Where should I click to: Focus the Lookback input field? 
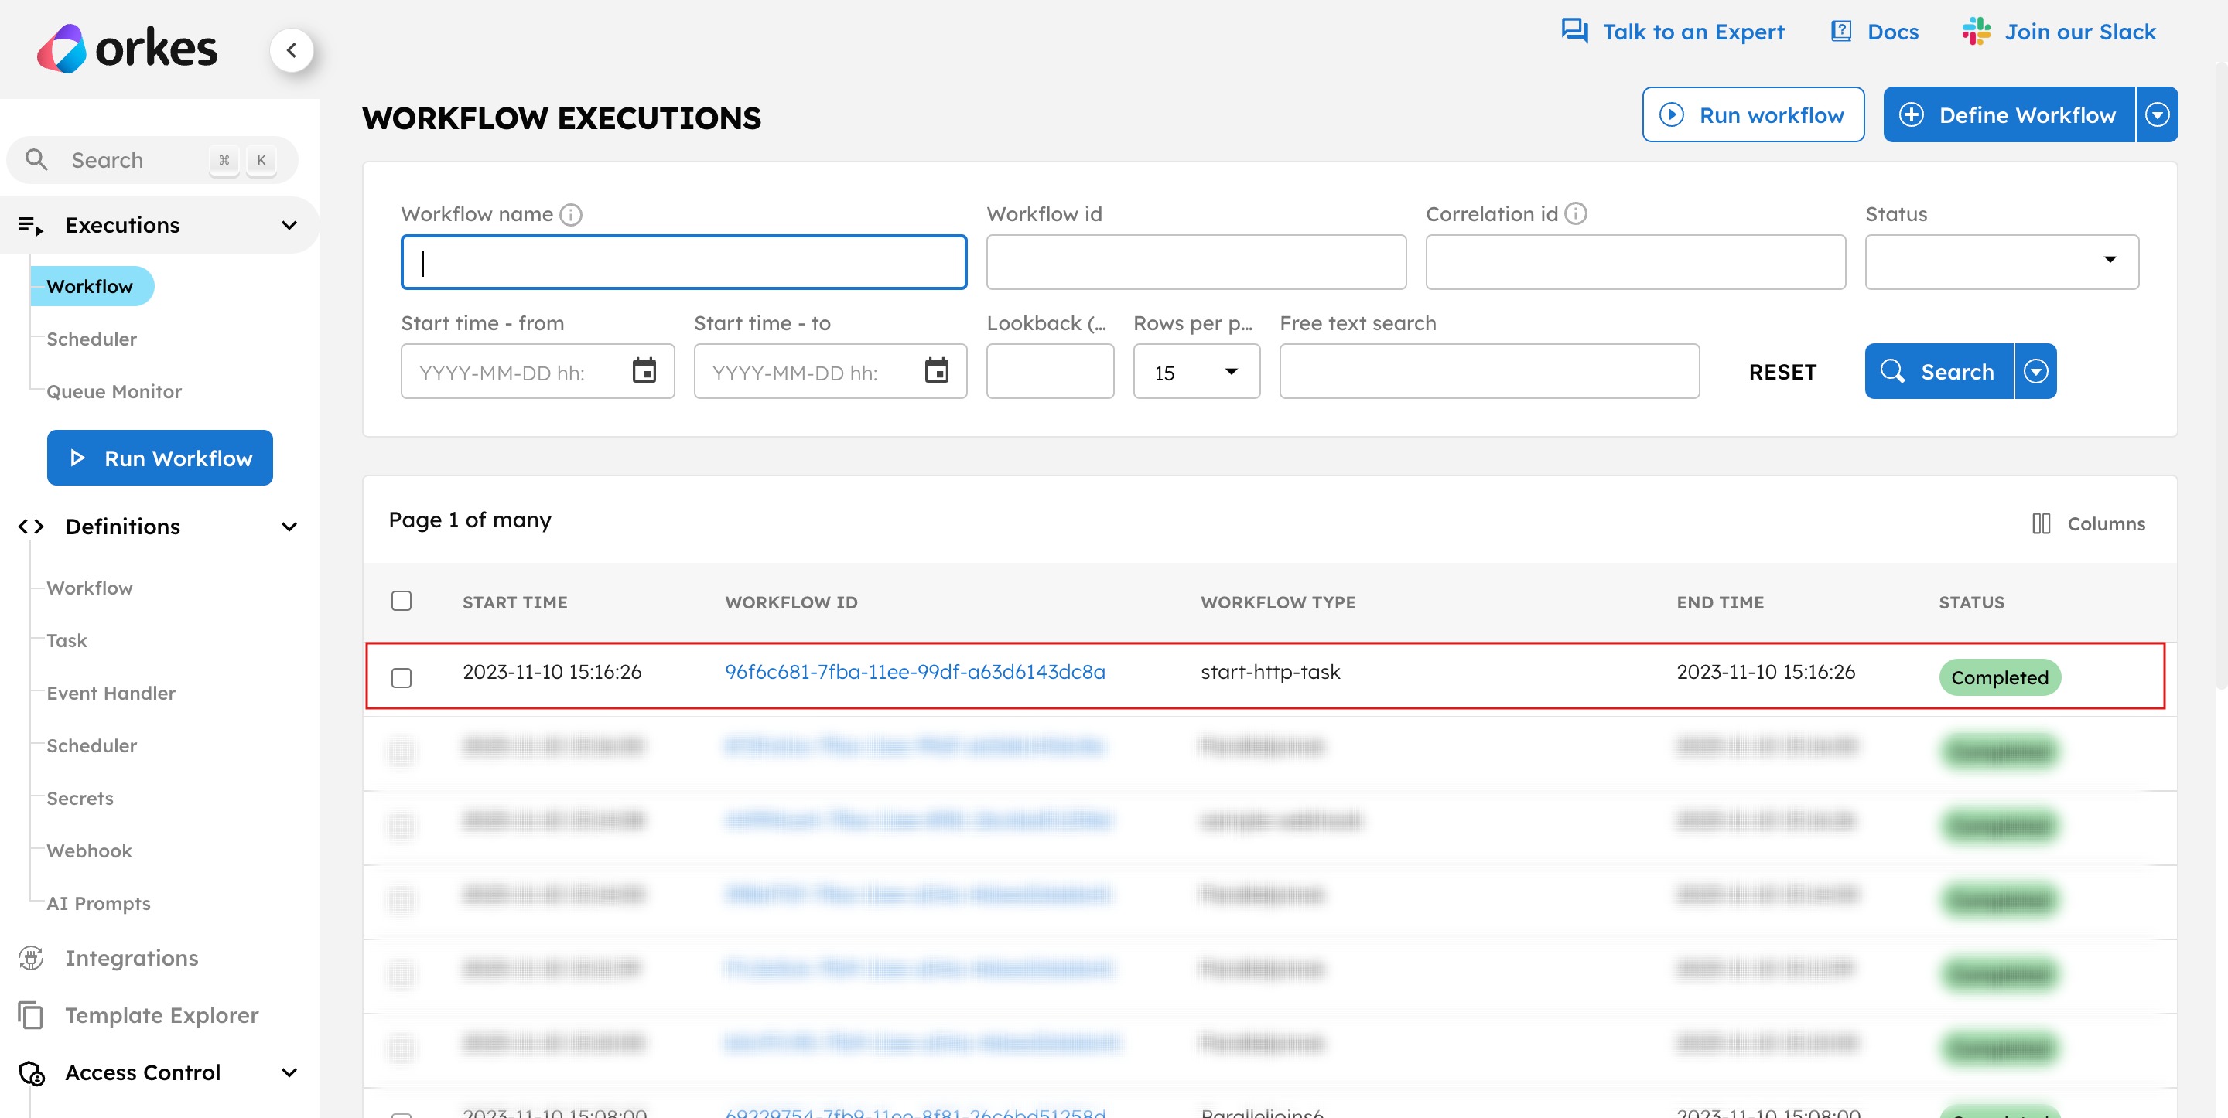pos(1049,371)
